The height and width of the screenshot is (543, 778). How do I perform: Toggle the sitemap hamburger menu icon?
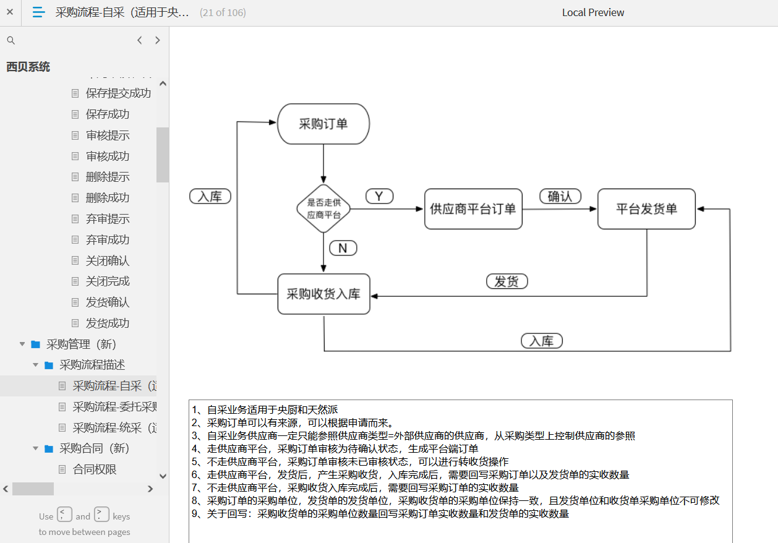[39, 12]
